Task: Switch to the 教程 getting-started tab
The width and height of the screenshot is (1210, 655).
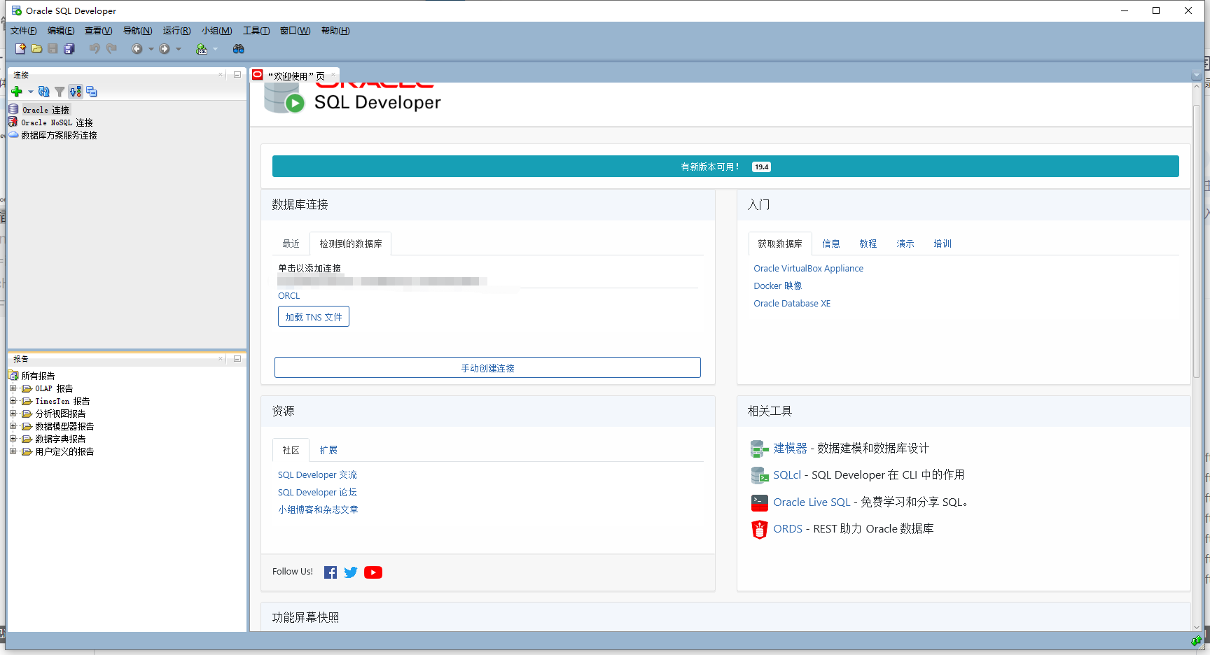Action: tap(868, 244)
